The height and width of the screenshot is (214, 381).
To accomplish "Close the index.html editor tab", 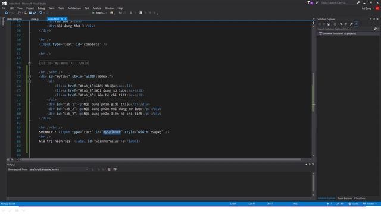I will pos(65,19).
